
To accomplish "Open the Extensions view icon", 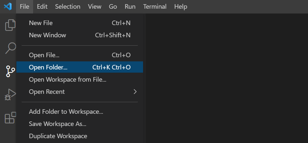I will pyautogui.click(x=10, y=118).
